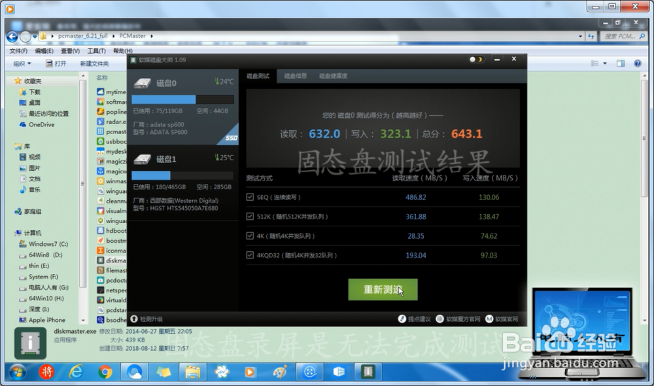This screenshot has width=654, height=386.
Task: Click the disk 0 usage progress bar
Action: coord(182,99)
